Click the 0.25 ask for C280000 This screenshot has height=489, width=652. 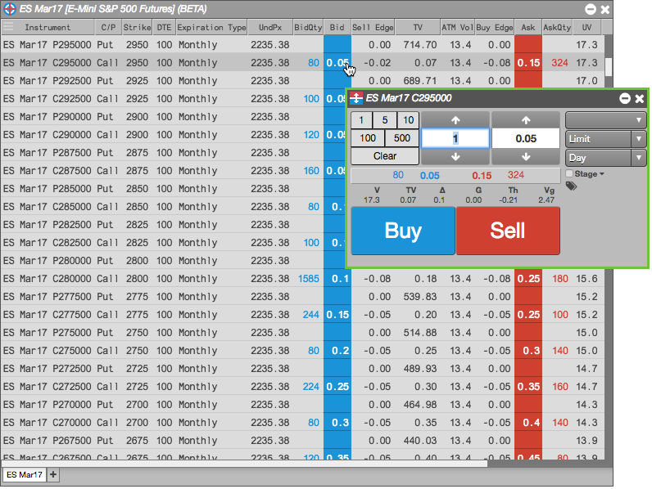528,279
